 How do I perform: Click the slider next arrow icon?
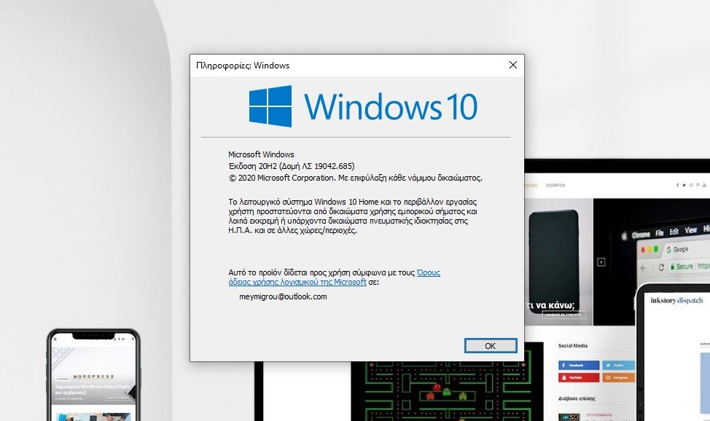point(601,262)
